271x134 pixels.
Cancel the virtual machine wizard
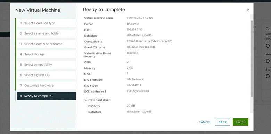click(205, 122)
